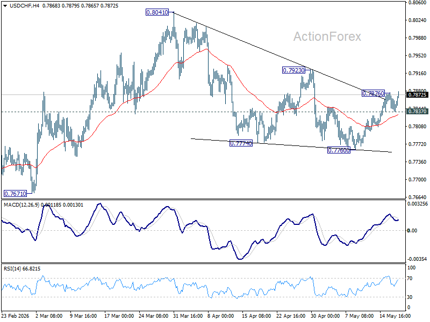Select the 0.79230 price label
Image resolution: width=430 pixels, height=322 pixels.
293,70
